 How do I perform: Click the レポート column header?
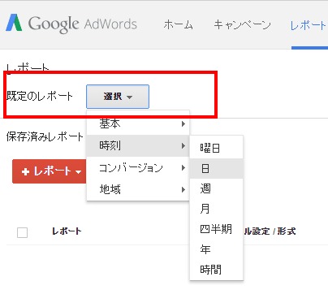pos(67,231)
